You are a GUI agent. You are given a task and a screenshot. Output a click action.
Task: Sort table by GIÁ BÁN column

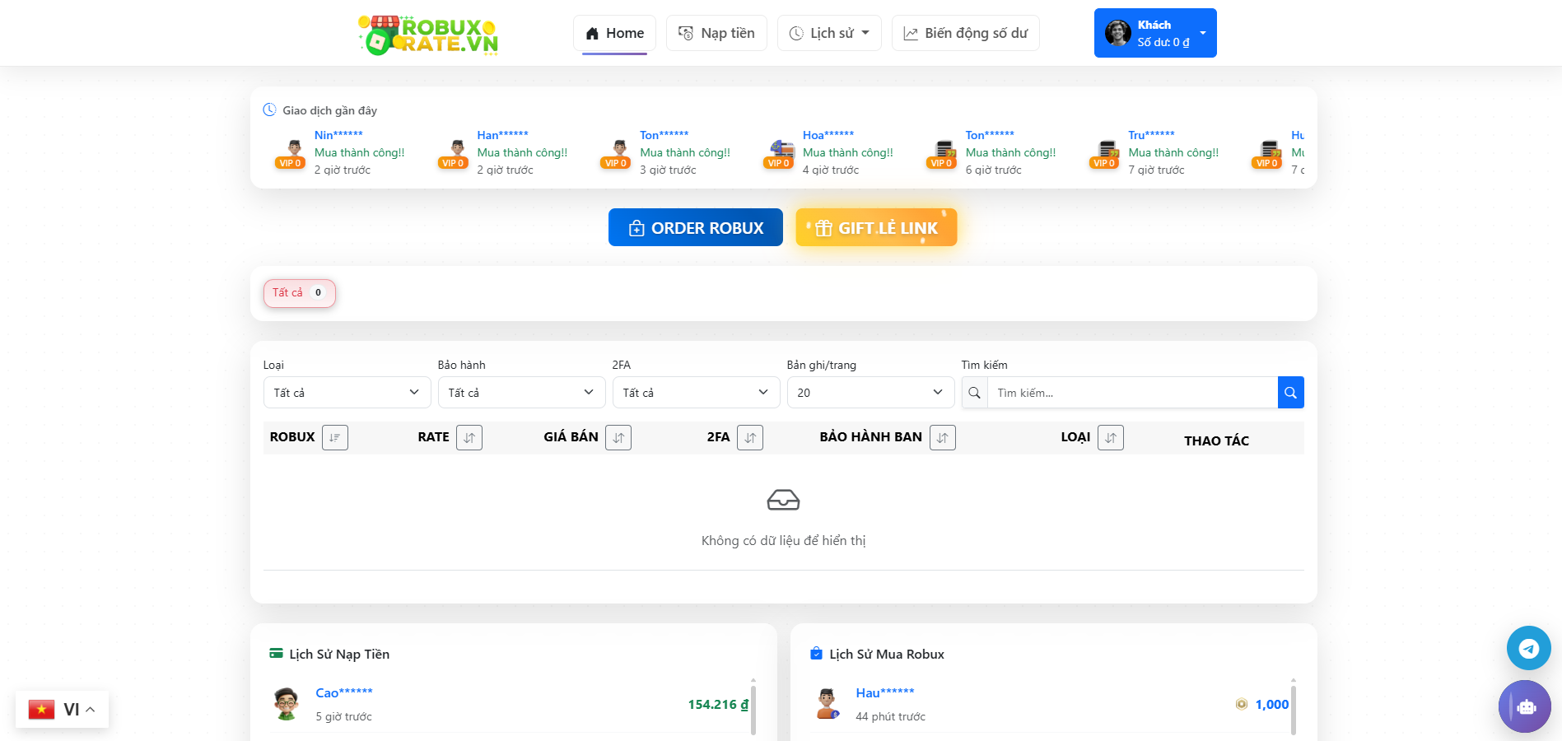(618, 438)
